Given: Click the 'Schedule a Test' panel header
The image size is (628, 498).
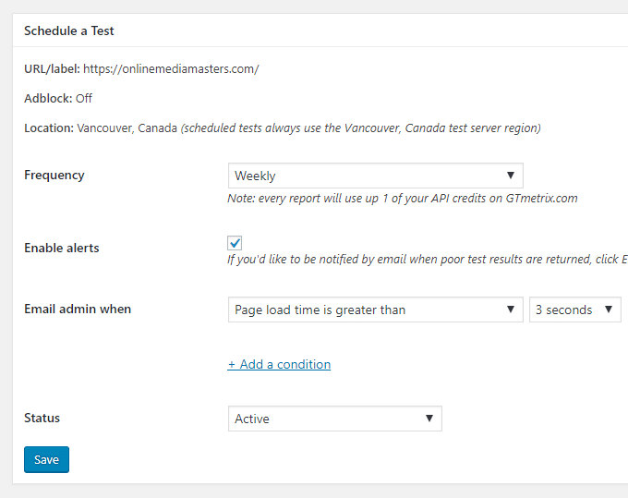Looking at the screenshot, I should (x=69, y=30).
